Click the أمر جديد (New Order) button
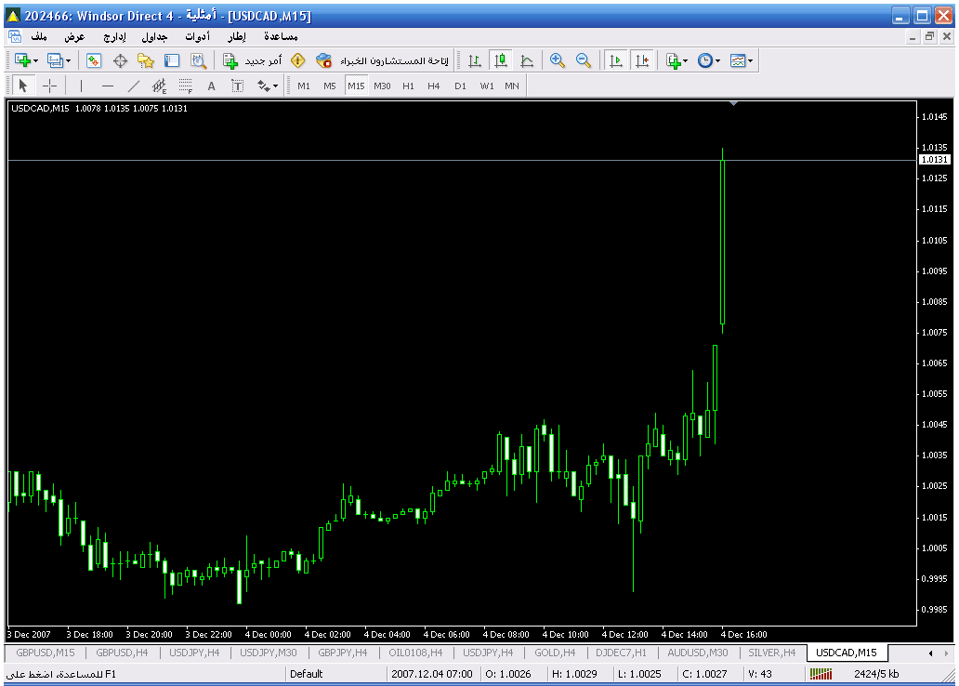The image size is (959, 686). point(253,60)
